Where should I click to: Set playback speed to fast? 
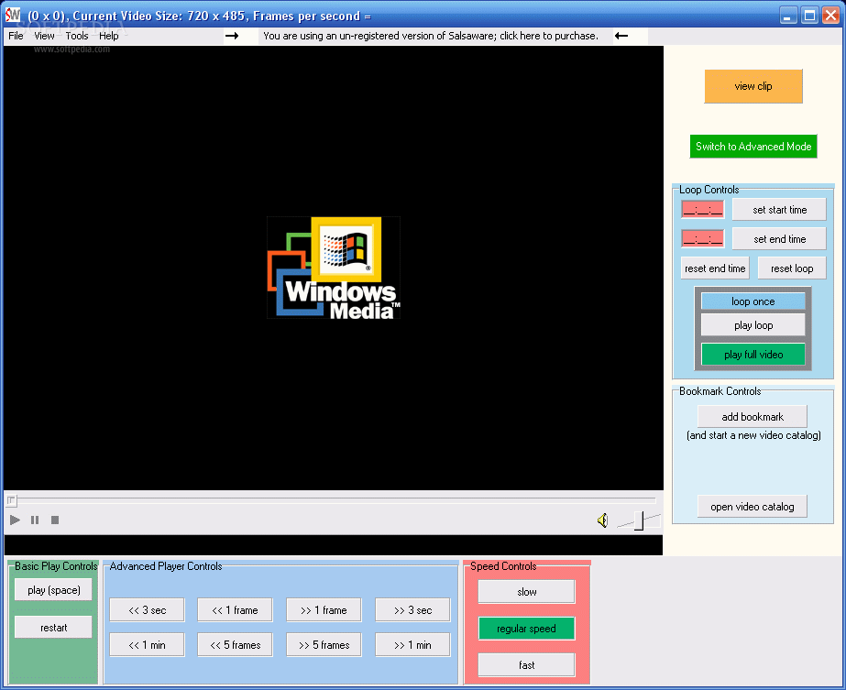point(527,665)
